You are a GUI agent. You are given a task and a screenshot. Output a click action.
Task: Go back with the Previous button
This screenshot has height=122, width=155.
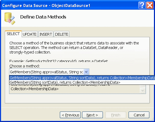[70, 115]
